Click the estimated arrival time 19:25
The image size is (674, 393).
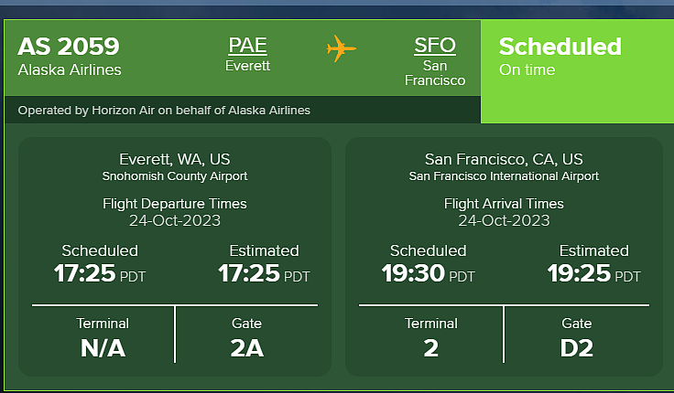(x=579, y=273)
